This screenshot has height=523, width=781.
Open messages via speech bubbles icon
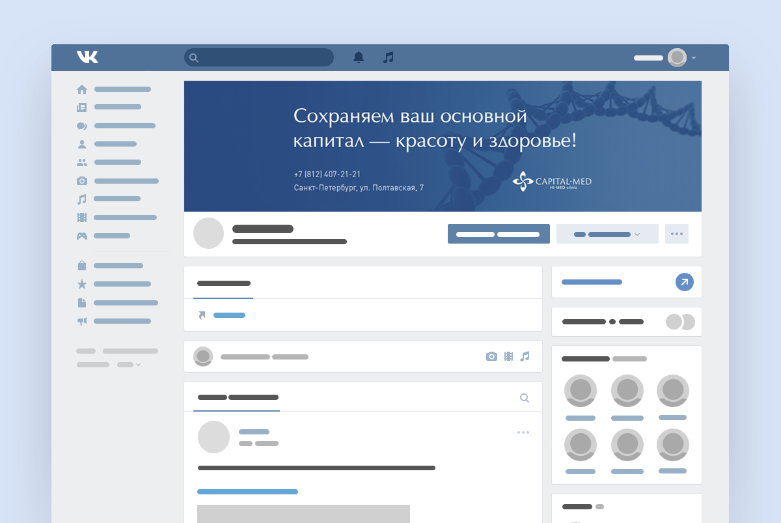point(82,126)
